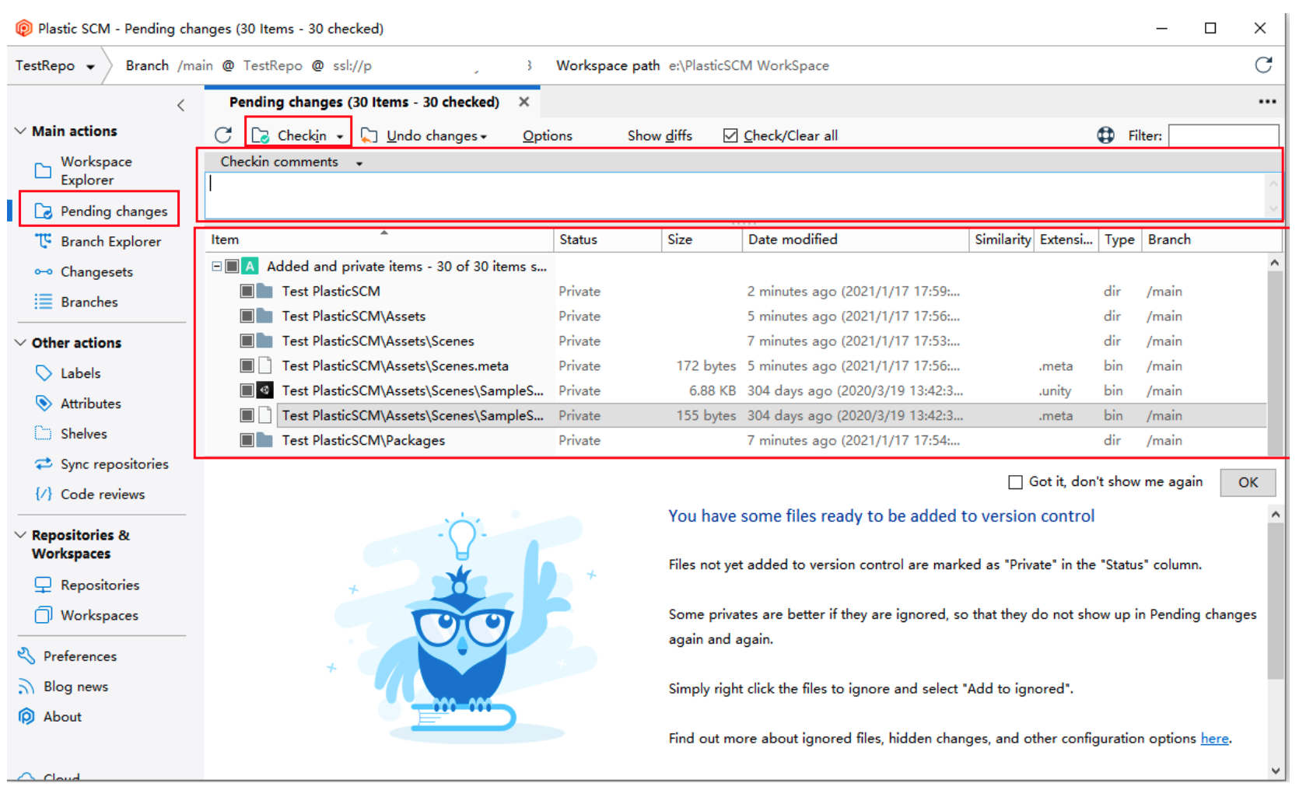The height and width of the screenshot is (790, 1299).
Task: Open Branch Explorer view
Action: point(110,241)
